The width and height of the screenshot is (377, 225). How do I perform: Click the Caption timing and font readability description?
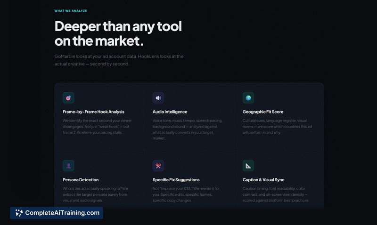[276, 194]
